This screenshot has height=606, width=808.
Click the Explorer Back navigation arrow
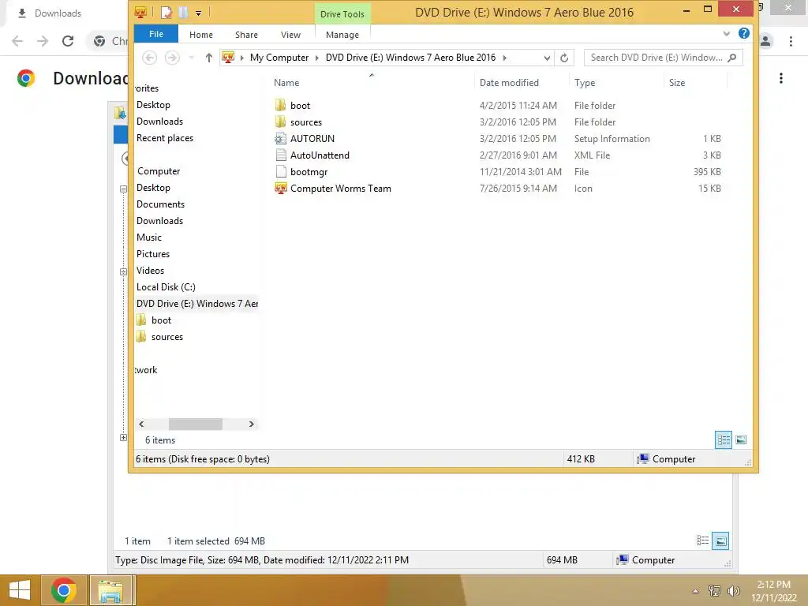point(149,58)
